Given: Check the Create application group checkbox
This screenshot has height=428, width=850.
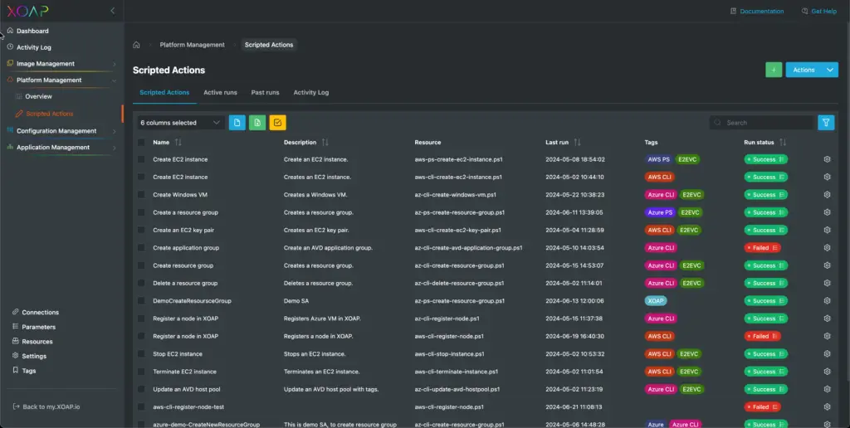Looking at the screenshot, I should click(x=141, y=247).
